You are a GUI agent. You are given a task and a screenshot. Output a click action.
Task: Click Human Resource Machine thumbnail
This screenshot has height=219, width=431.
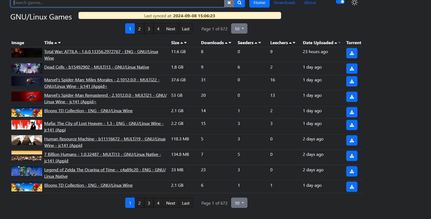(x=27, y=140)
